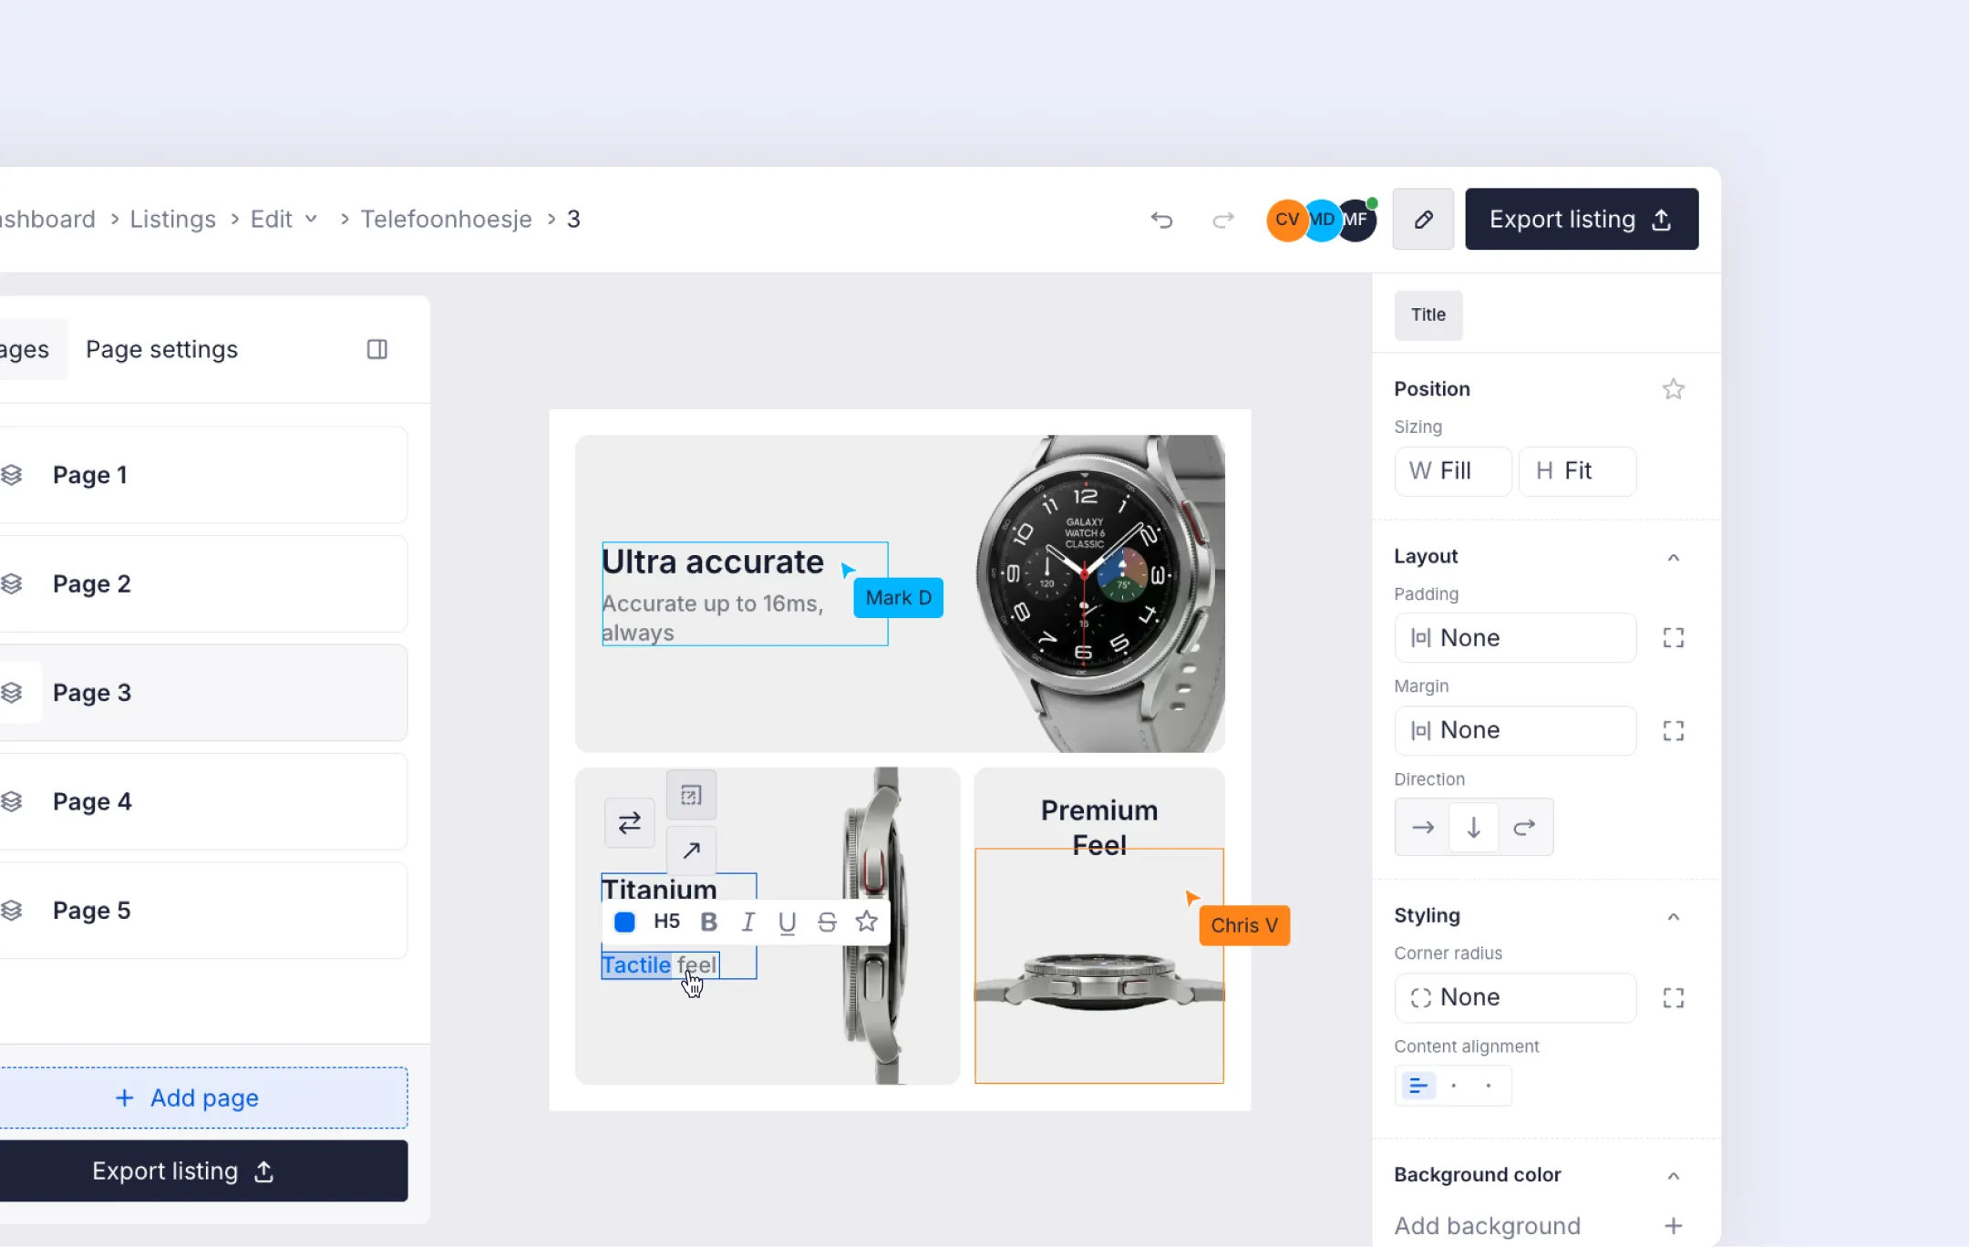Open the blue text color swatch

point(624,922)
